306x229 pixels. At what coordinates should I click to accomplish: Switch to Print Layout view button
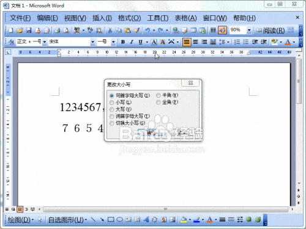point(20,209)
